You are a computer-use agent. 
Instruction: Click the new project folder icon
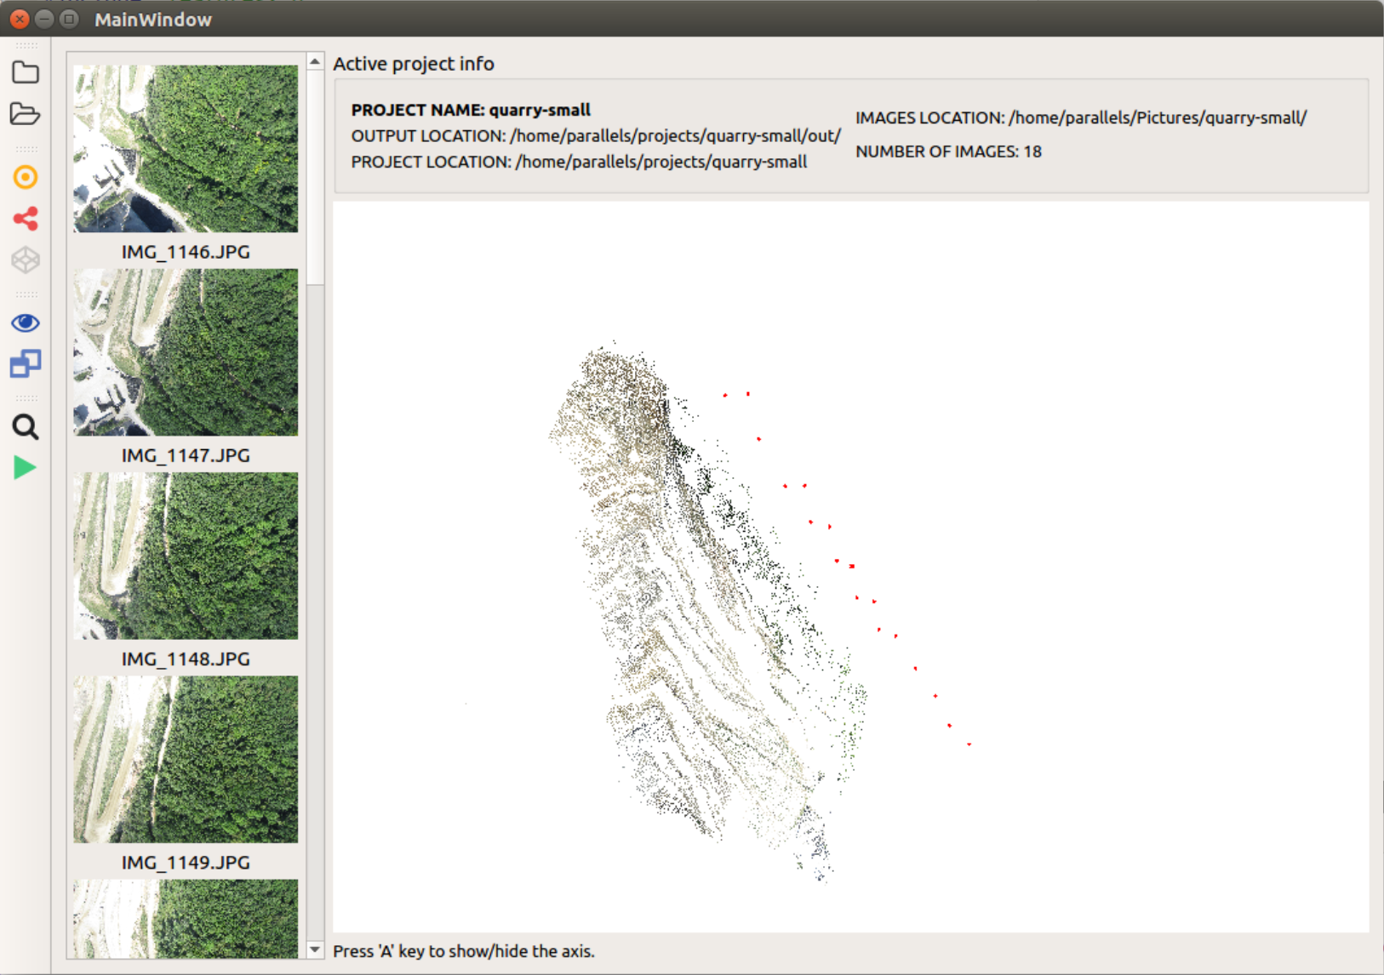pyautogui.click(x=26, y=72)
